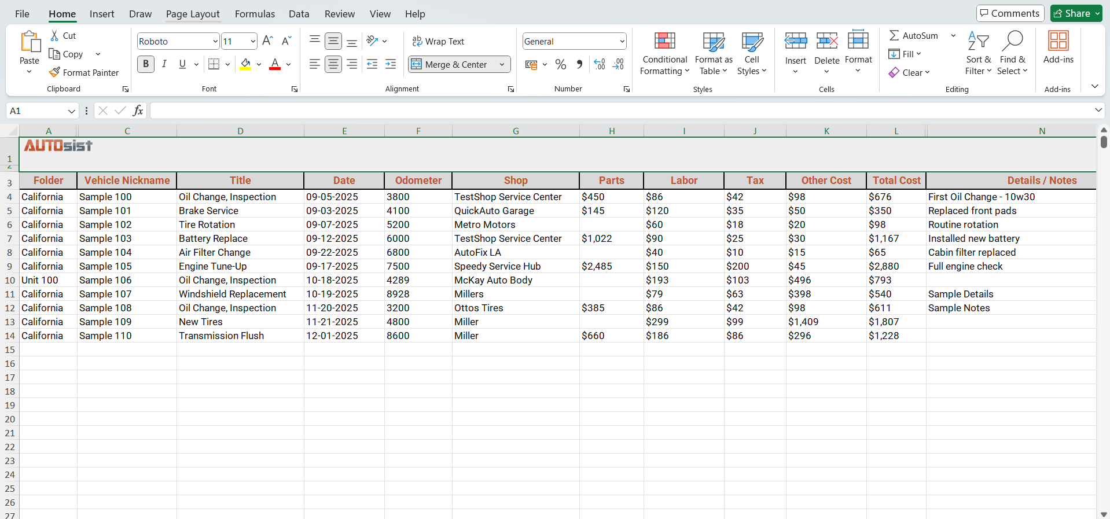Switch to the Insert tab

[x=102, y=14]
